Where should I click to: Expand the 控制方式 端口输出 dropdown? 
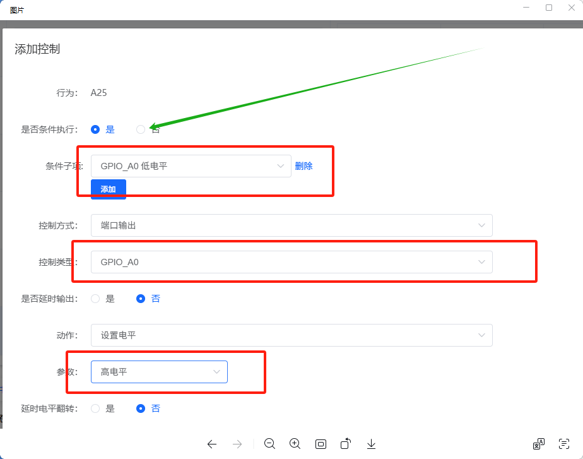tap(291, 225)
